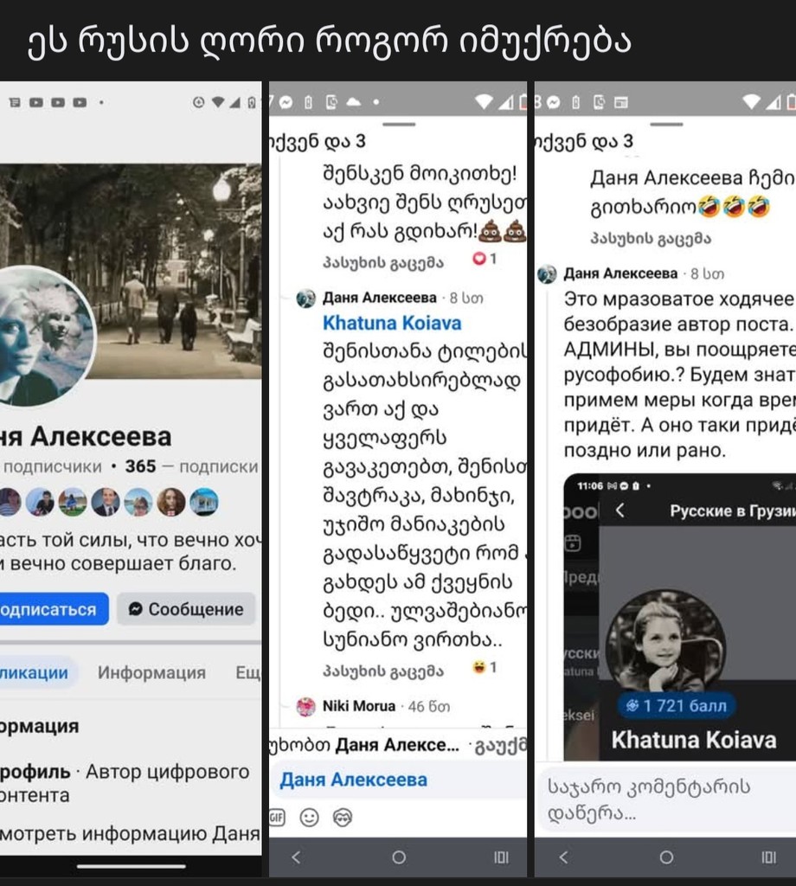Viewport: 796px width, 886px height.
Task: Tap Khatuna Koiava's childhood profile photo
Action: click(x=665, y=644)
